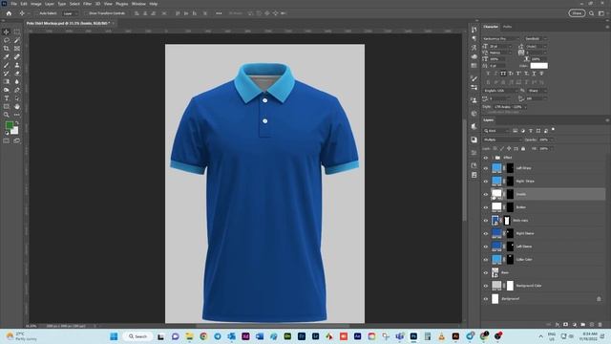Select the Blur tool
The image size is (611, 344).
tap(17, 81)
